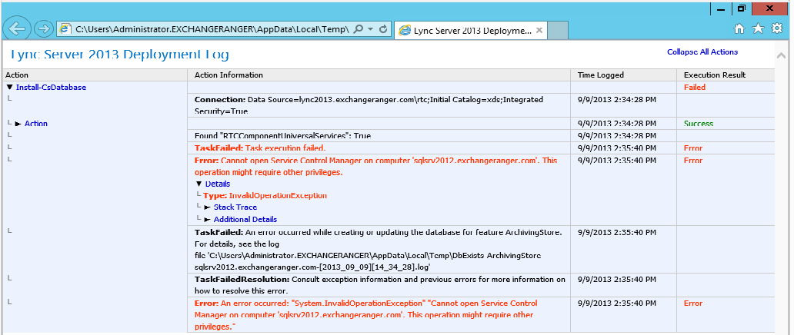This screenshot has width=794, height=335.
Task: Open the Home icon in IE toolbar
Action: click(x=739, y=29)
